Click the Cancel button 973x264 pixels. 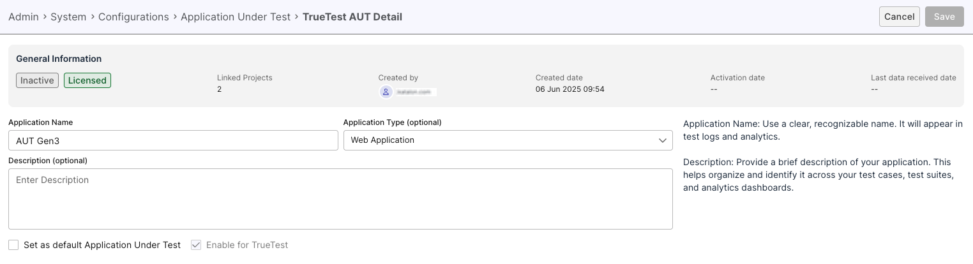click(x=899, y=17)
